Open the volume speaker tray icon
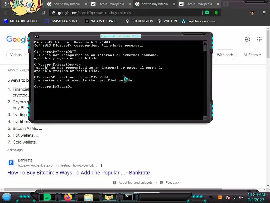Screen dimensions: 270x203 [x=241, y=197]
